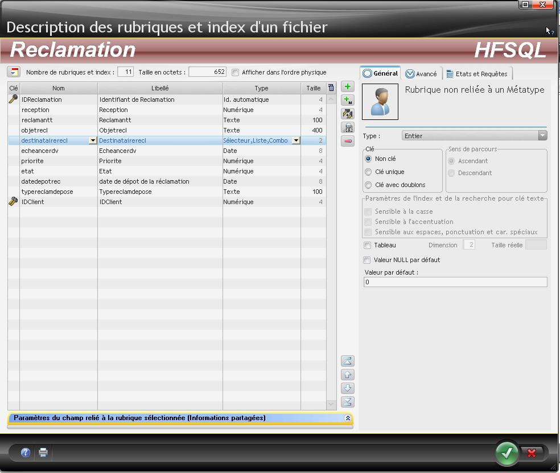This screenshot has width=560, height=473.
Task: Click the Type column header
Action: 261,88
